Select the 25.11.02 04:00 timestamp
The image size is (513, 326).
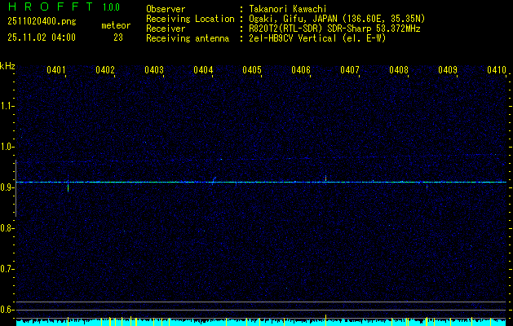(41, 37)
